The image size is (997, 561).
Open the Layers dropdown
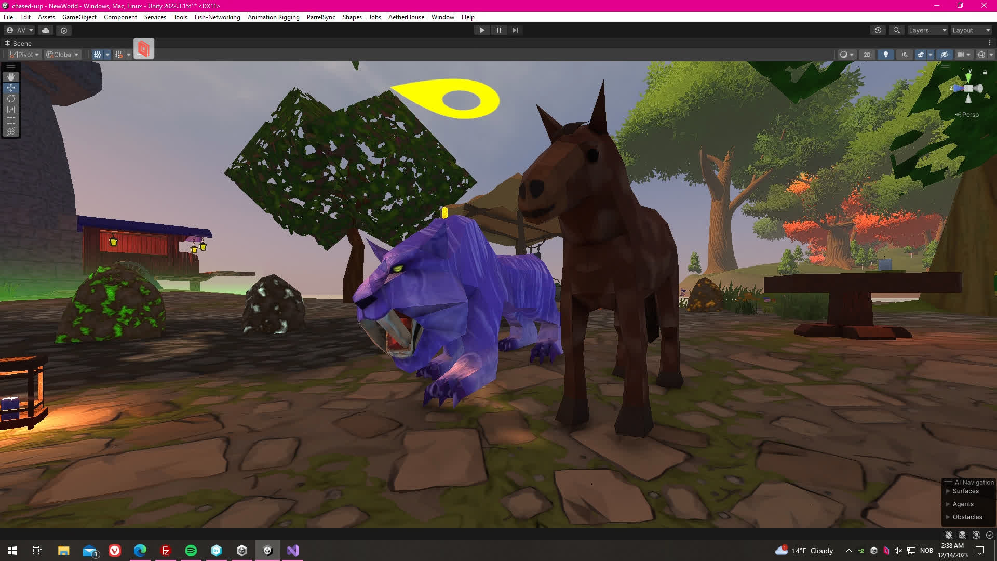927,30
